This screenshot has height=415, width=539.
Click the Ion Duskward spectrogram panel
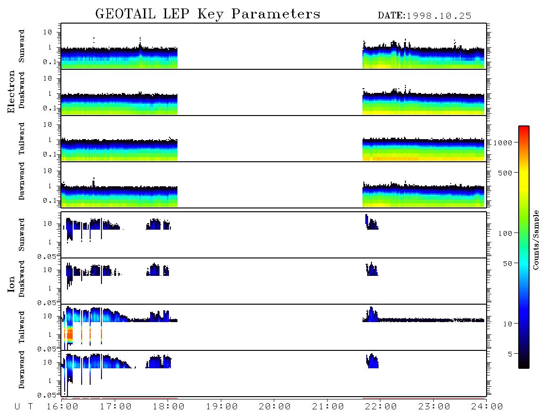pyautogui.click(x=274, y=281)
